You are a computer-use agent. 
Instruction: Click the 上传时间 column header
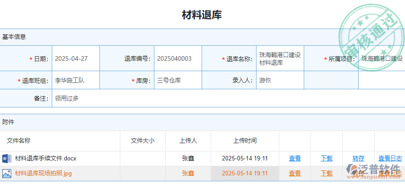[x=245, y=140]
